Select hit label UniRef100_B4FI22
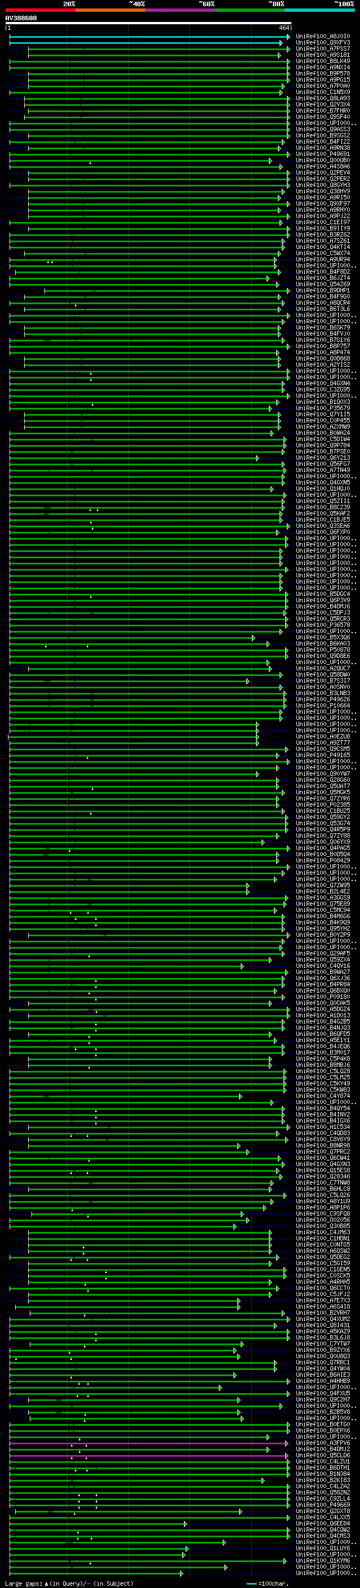The width and height of the screenshot is (360, 1588). pos(323,142)
